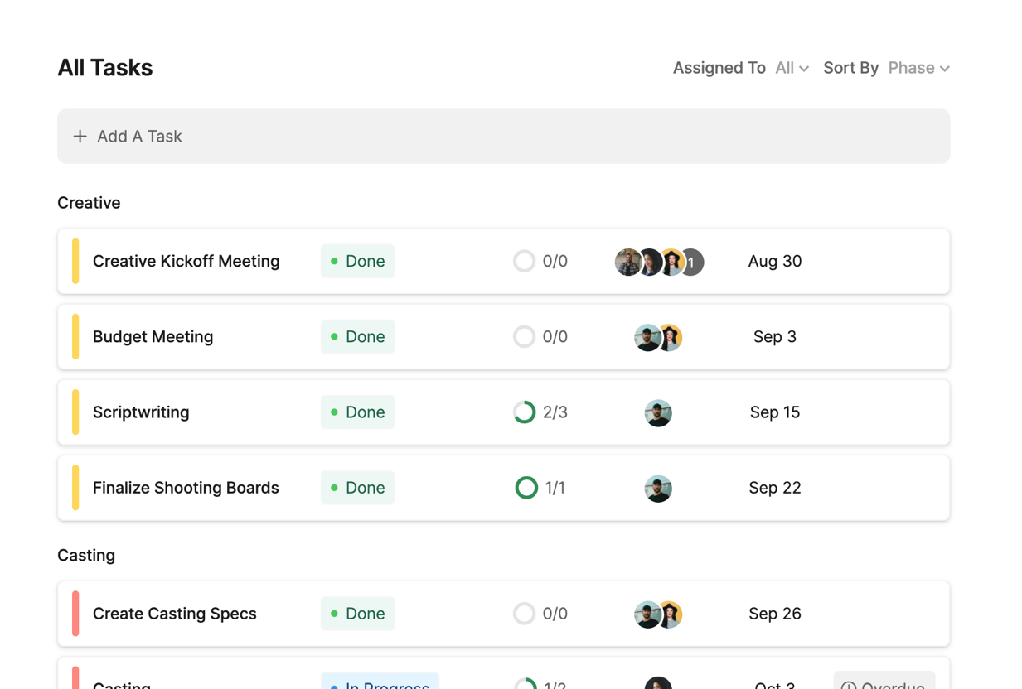Click the Scriptwriting 2/3 progress ring
This screenshot has height=689, width=1022.
pos(524,412)
